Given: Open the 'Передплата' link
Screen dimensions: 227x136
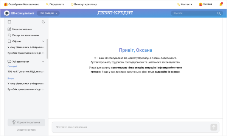Looking at the screenshot, I should (x=57, y=4).
